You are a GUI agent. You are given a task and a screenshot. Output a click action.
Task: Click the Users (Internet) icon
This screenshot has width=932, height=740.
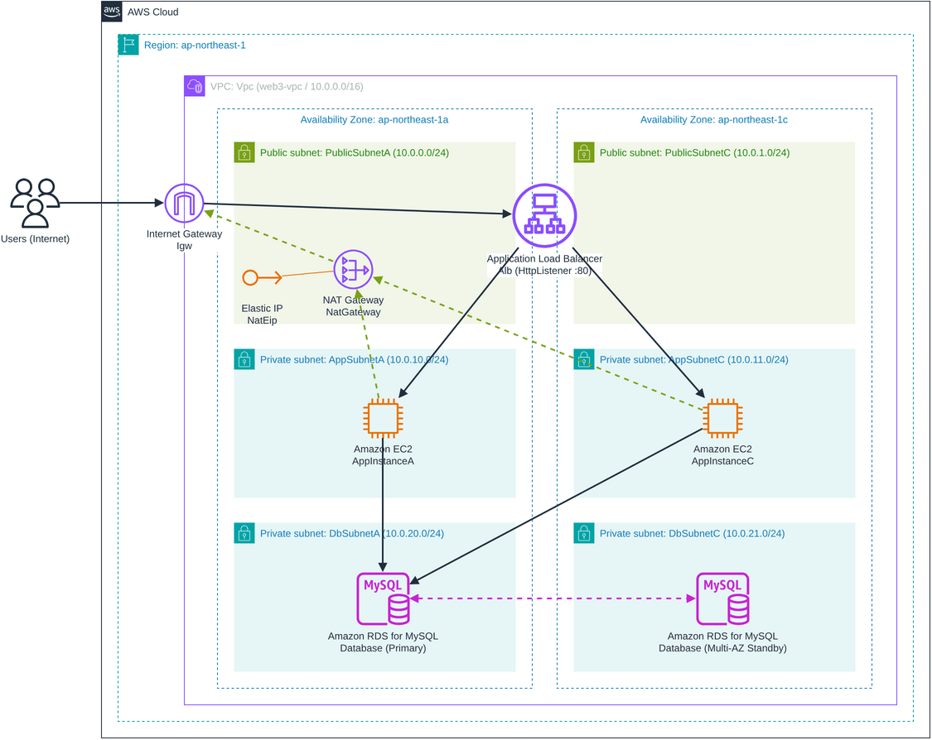(x=35, y=203)
